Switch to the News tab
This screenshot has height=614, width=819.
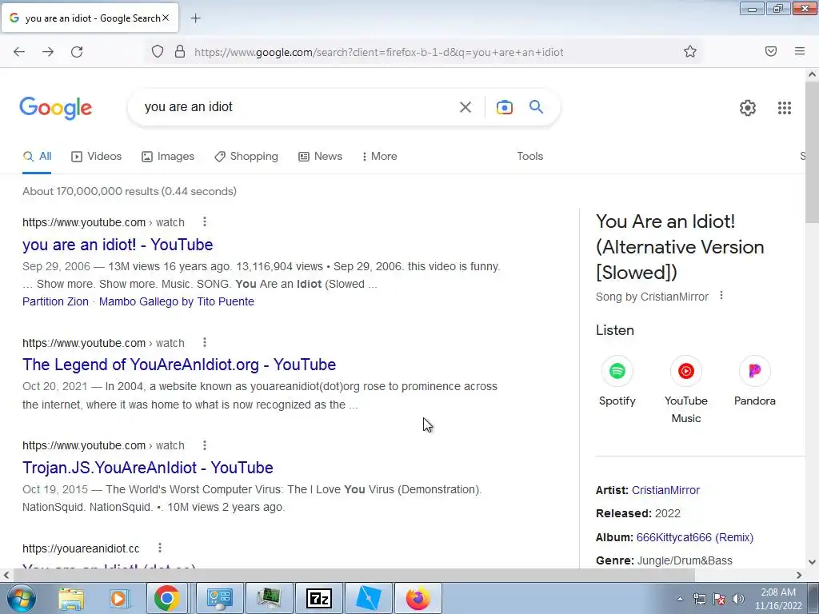tap(320, 156)
